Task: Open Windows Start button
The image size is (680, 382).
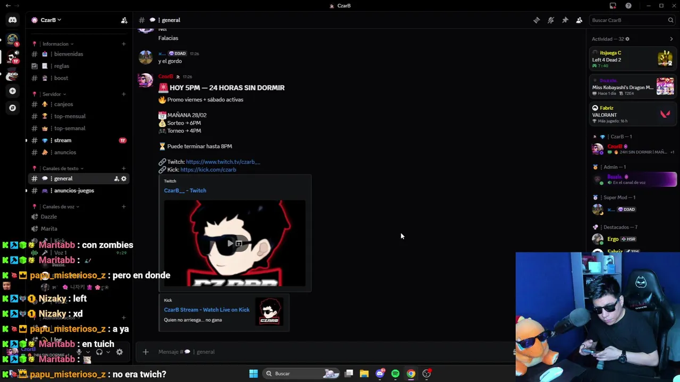Action: tap(253, 374)
